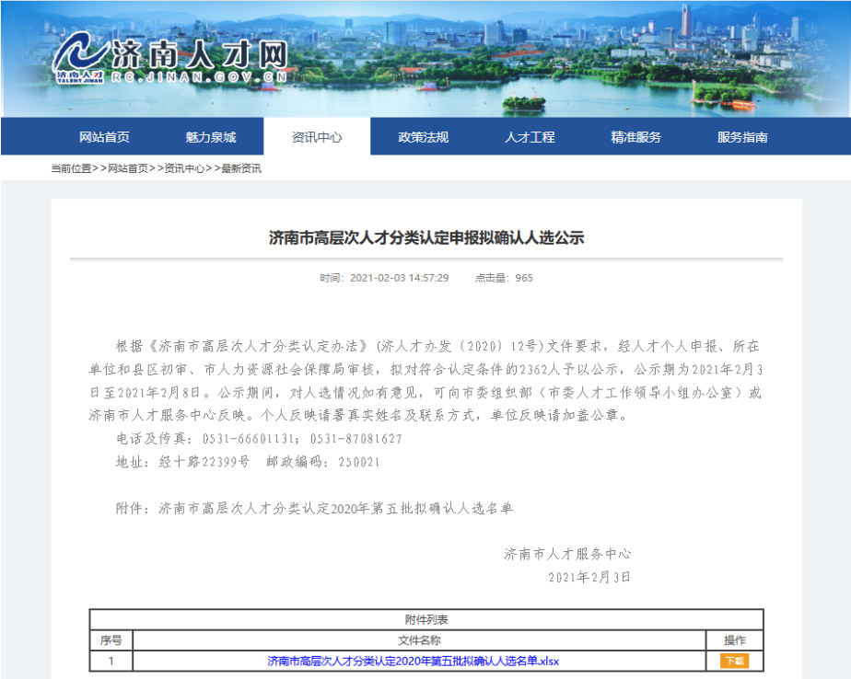Click 网站首页 in the breadcrumb trail
851x679 pixels.
tap(127, 168)
